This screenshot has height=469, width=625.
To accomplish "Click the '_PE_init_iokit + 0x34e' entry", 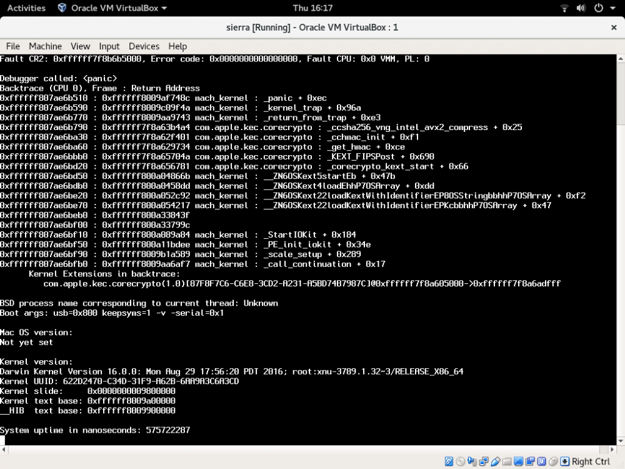I will click(x=317, y=245).
